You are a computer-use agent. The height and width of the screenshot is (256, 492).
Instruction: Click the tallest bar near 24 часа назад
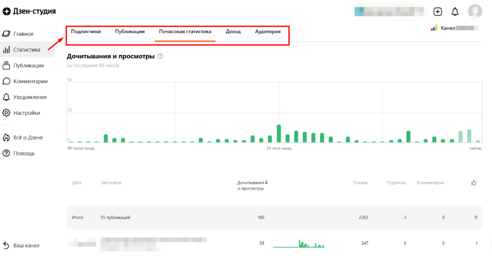point(279,134)
